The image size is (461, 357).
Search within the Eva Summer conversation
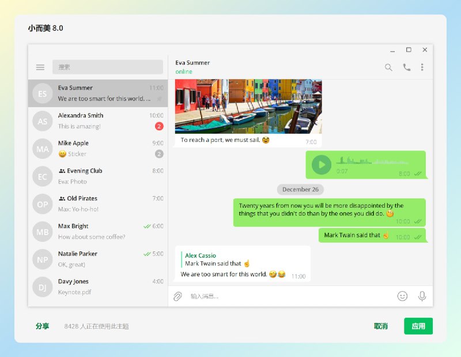pyautogui.click(x=388, y=67)
